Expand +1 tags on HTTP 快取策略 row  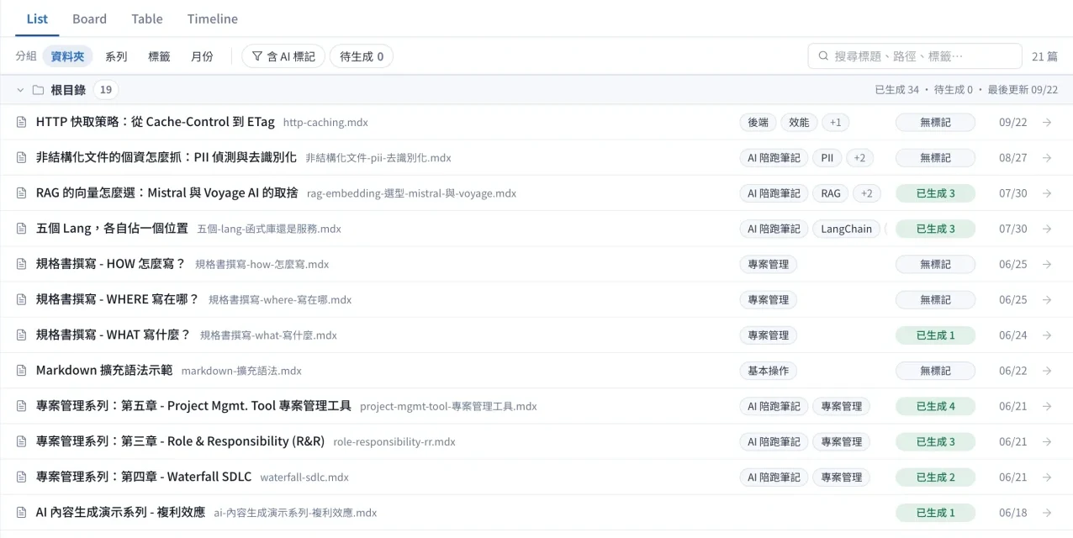pyautogui.click(x=835, y=123)
